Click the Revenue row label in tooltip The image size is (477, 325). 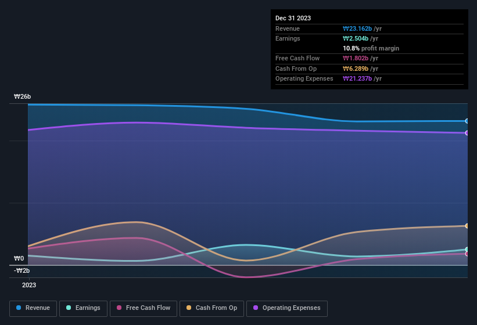[x=288, y=28]
